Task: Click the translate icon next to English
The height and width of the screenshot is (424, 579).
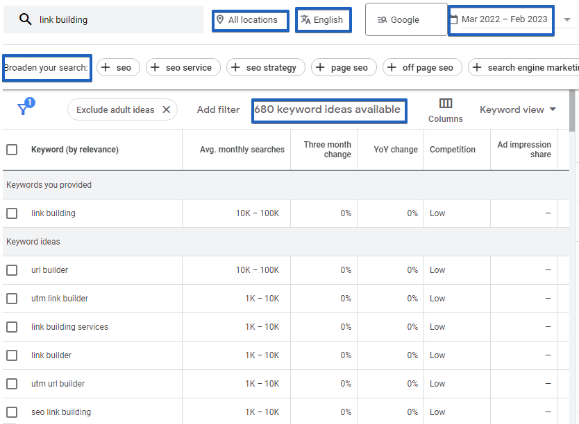Action: (305, 20)
